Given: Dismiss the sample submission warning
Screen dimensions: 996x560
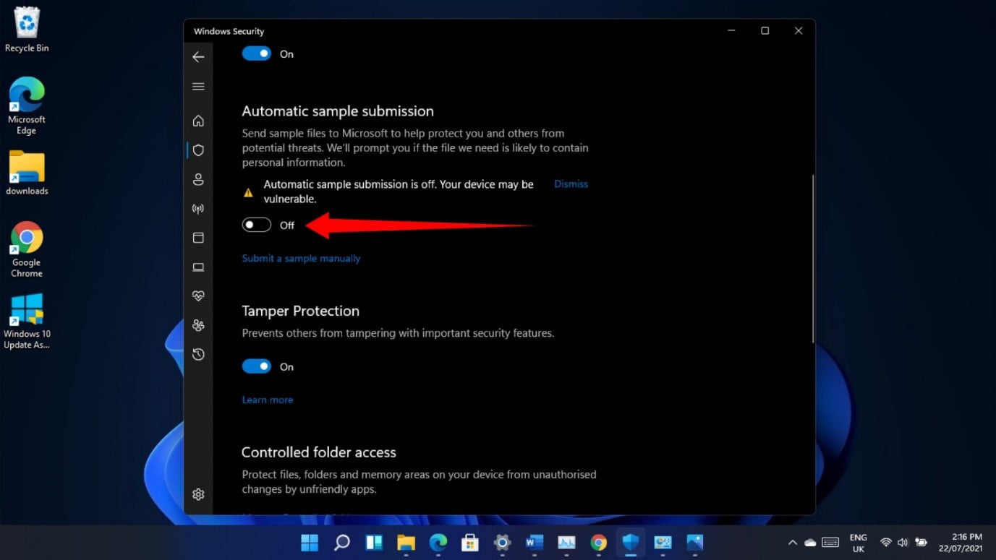Looking at the screenshot, I should 571,184.
